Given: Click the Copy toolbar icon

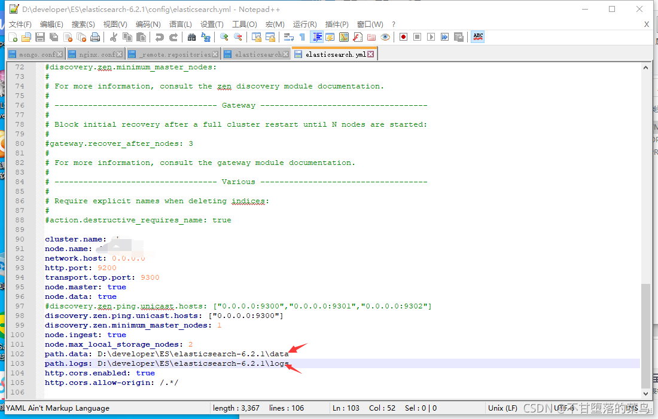Looking at the screenshot, I should pyautogui.click(x=127, y=37).
